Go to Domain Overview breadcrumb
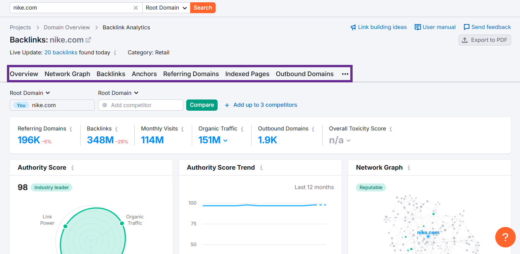This screenshot has width=520, height=254. coord(67,27)
